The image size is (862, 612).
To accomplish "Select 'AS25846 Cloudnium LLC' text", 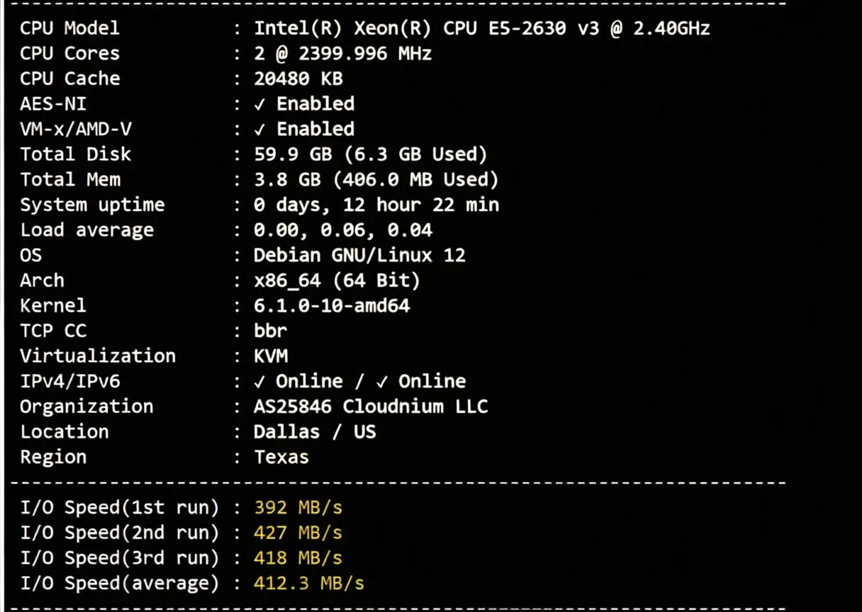I will coord(371,407).
